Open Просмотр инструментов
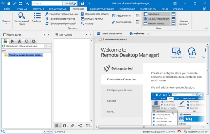 tap(60, 19)
